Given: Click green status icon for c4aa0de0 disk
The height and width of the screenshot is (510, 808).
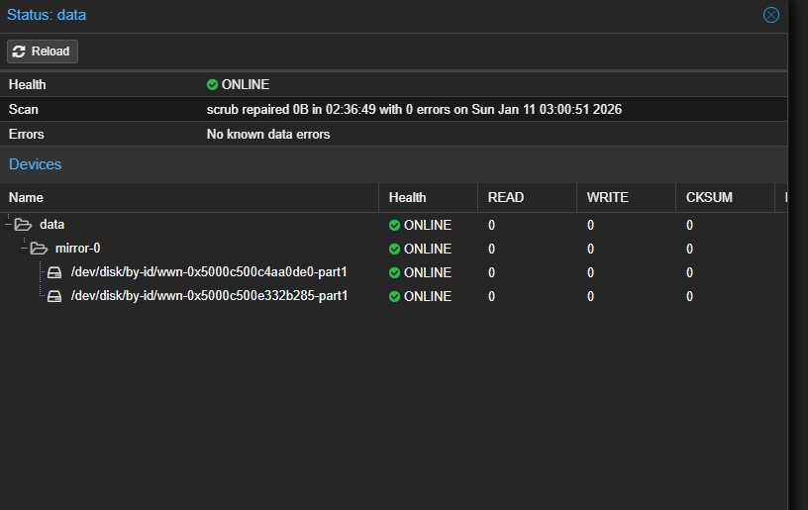Looking at the screenshot, I should (x=395, y=272).
